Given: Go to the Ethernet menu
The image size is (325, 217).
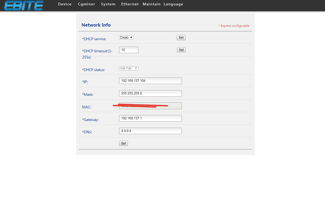Looking at the screenshot, I should click(x=130, y=4).
